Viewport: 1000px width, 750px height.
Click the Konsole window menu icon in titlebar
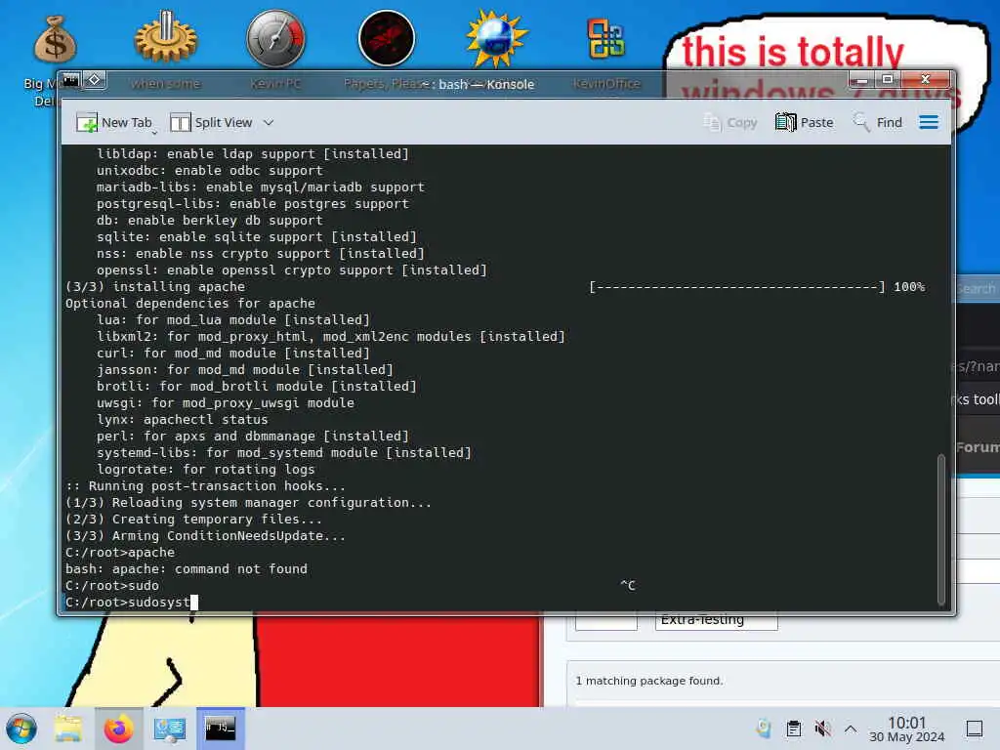click(x=70, y=80)
